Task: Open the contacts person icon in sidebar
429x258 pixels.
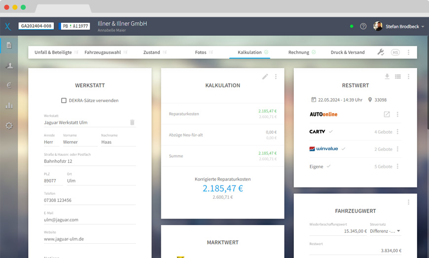Action: pos(9,66)
